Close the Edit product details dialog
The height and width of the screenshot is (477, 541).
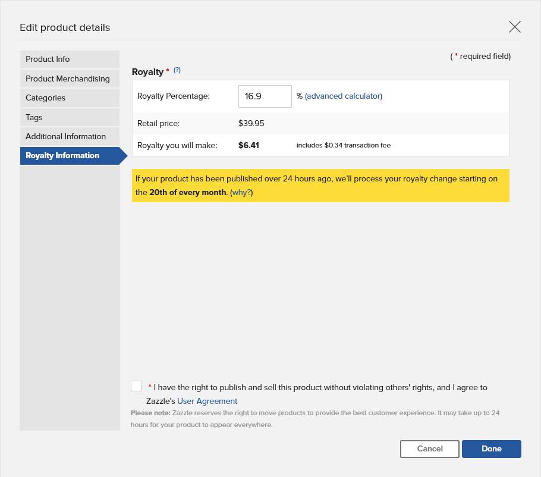(514, 27)
